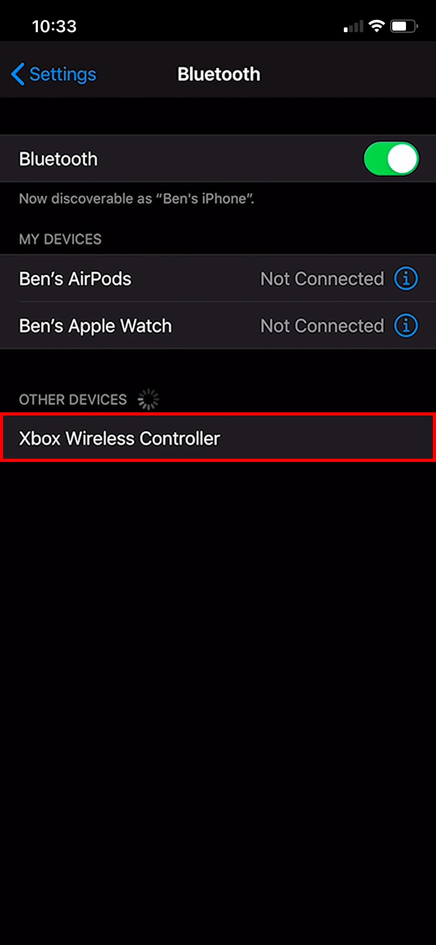Tap the Bluetooth page title
Image resolution: width=436 pixels, height=945 pixels.
(x=219, y=74)
